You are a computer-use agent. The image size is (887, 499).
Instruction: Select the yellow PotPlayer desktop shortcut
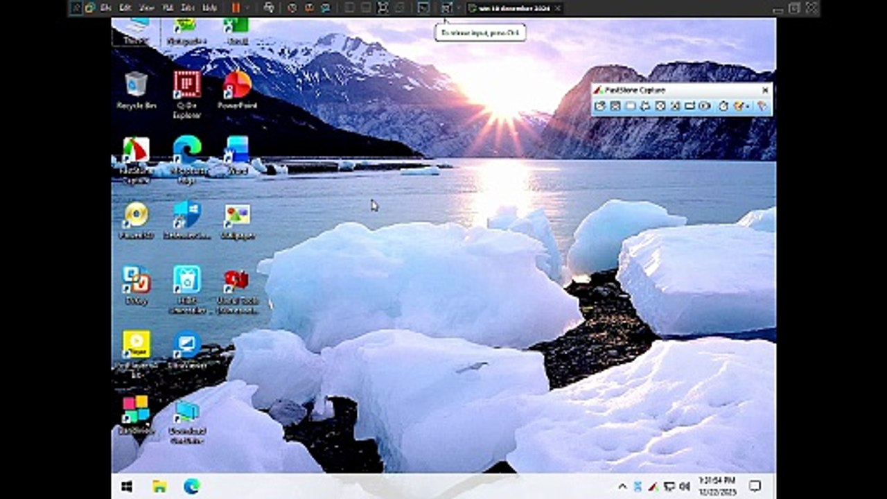[136, 354]
